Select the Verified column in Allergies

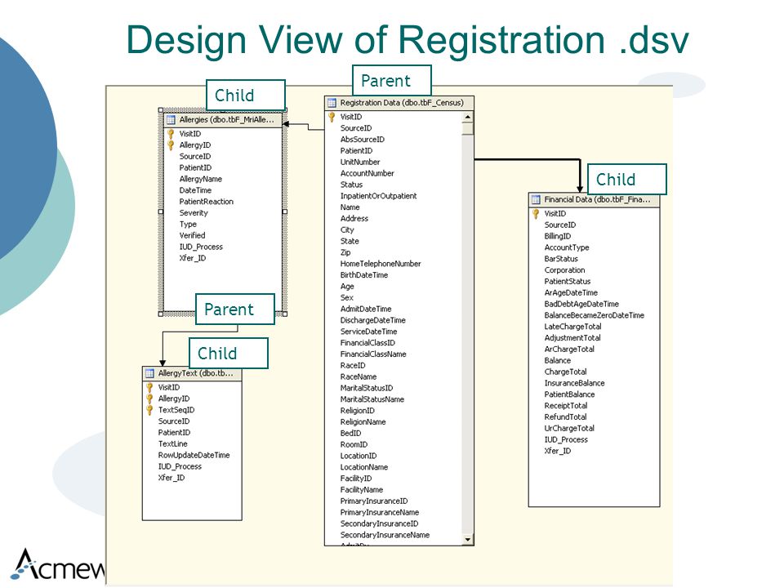click(x=192, y=235)
